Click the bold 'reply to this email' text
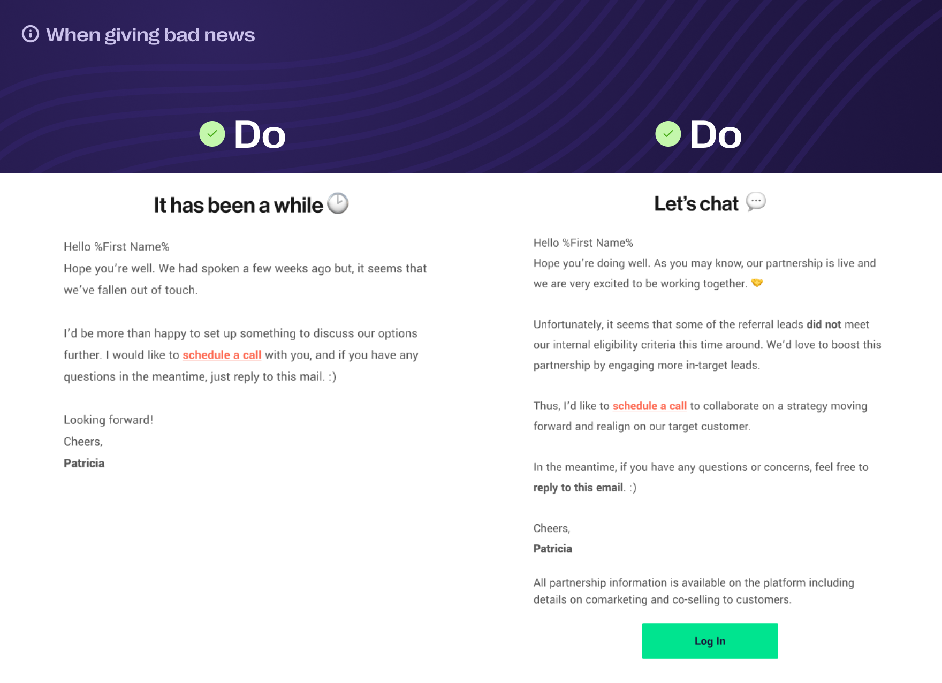The image size is (942, 683). click(578, 488)
